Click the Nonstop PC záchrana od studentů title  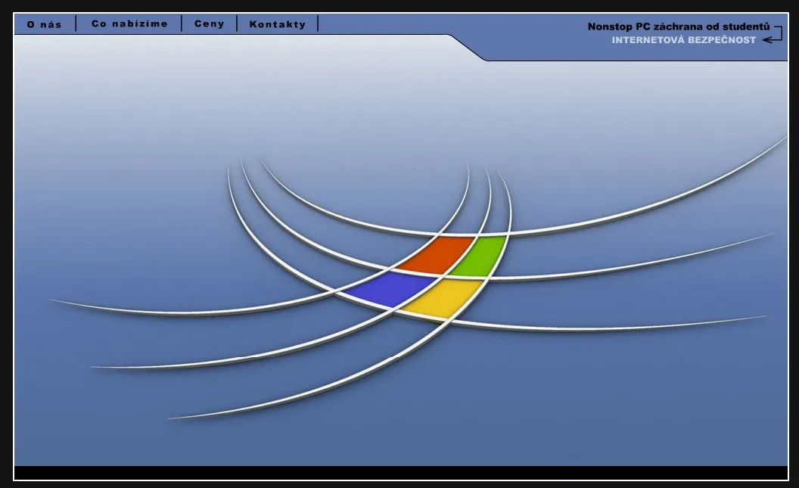pyautogui.click(x=678, y=26)
